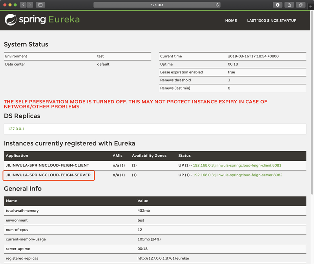Click the Safari back arrow button
This screenshot has height=264, width=314.
(x=23, y=5)
